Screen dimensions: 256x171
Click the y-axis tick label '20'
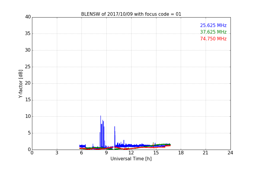tap(28, 83)
